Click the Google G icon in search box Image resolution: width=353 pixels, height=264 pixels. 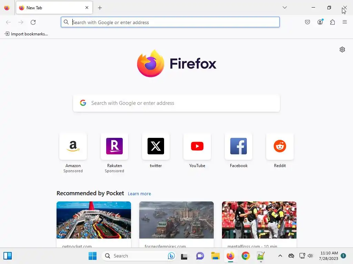tap(83, 103)
